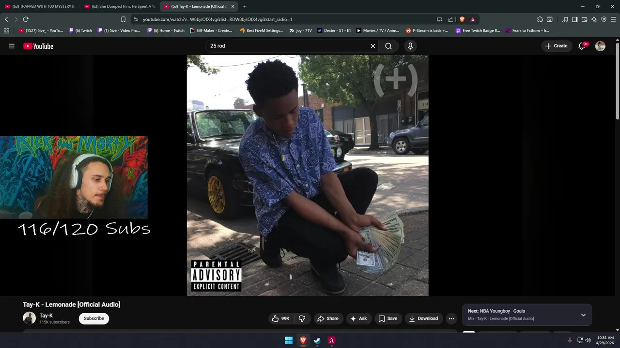
Task: Open the Ask AI button
Action: 358,319
